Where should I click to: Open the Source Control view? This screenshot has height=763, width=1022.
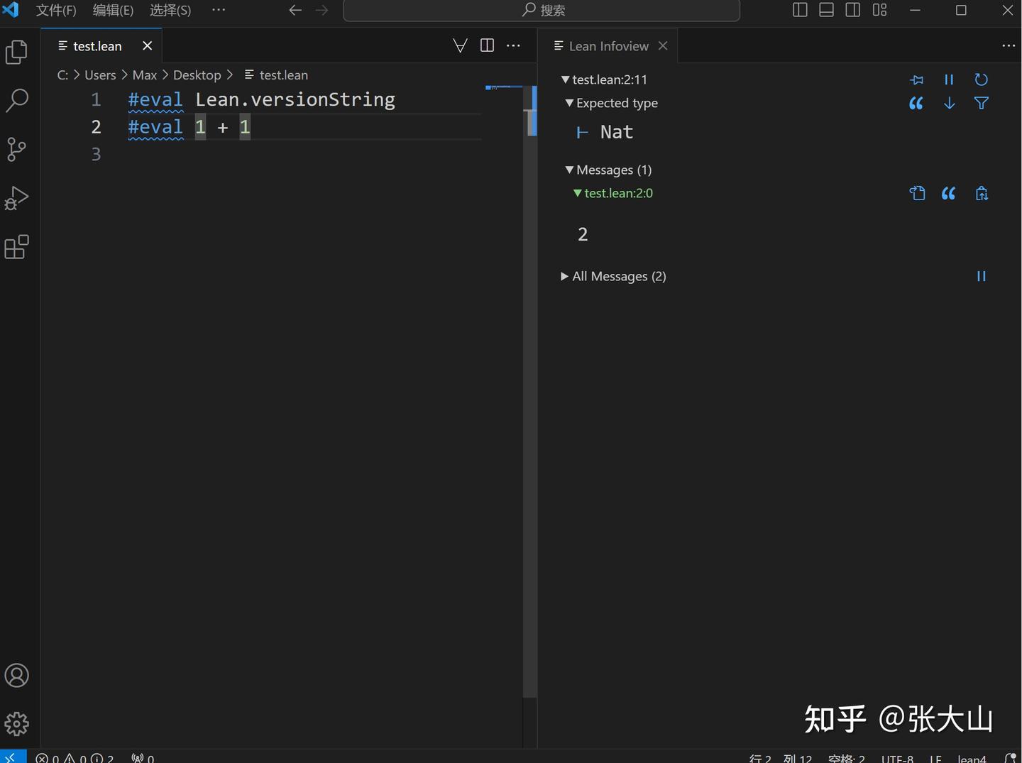[16, 150]
